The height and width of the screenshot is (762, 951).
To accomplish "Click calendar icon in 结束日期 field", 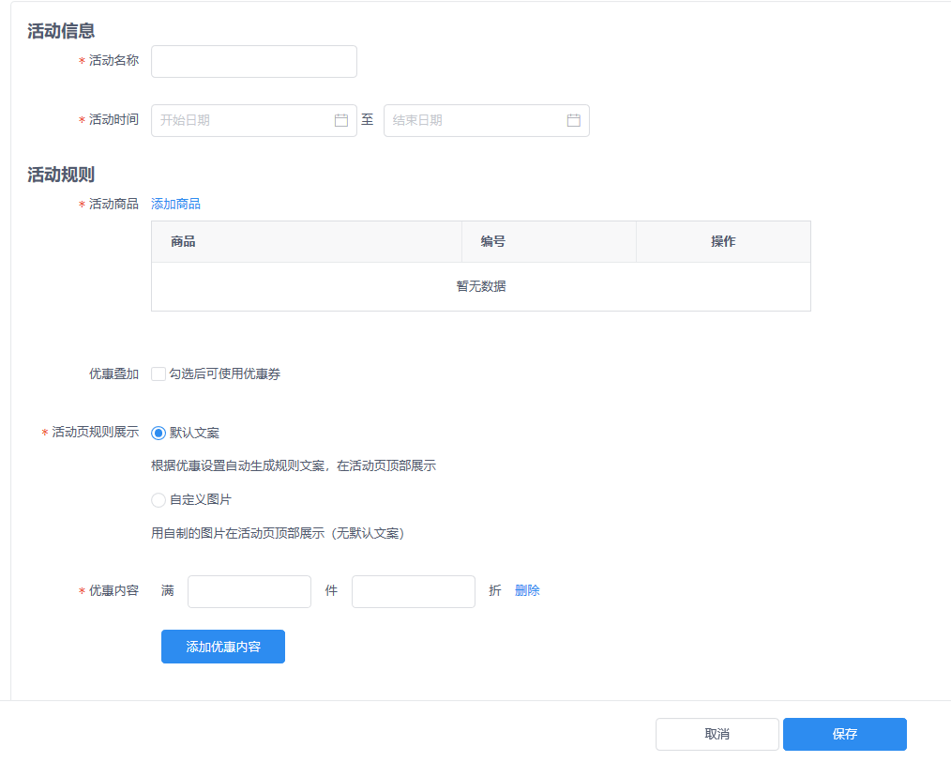I will (574, 120).
